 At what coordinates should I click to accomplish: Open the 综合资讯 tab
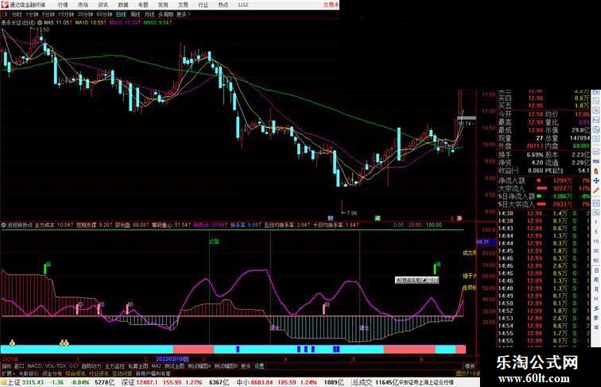click(76, 373)
